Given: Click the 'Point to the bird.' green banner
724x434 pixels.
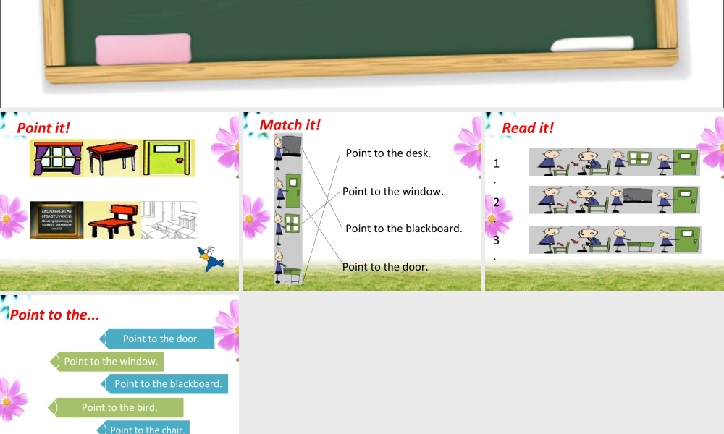Looking at the screenshot, I should click(x=118, y=407).
